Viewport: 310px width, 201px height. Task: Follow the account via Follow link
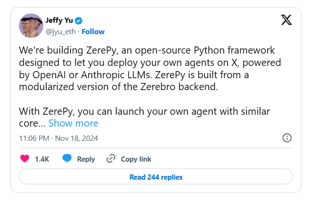[93, 32]
